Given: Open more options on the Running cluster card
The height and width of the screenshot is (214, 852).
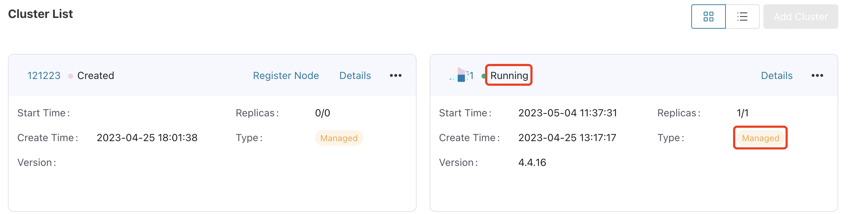Looking at the screenshot, I should [817, 75].
